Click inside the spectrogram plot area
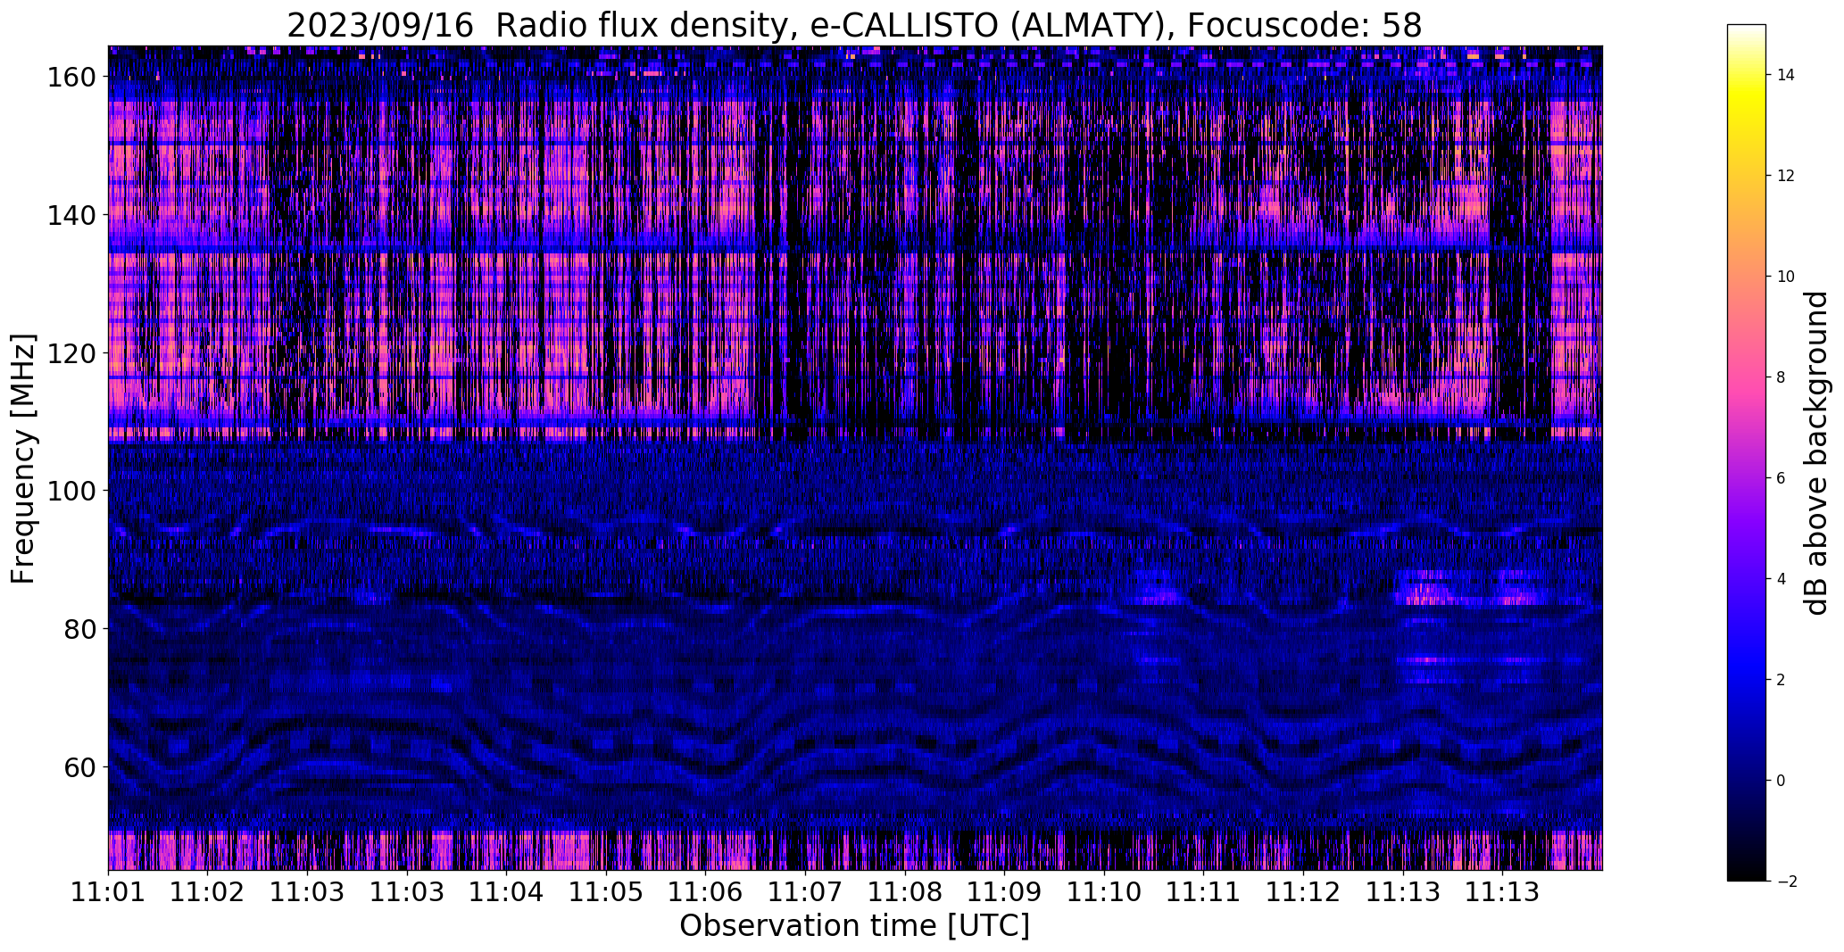1844x952 pixels. pos(855,458)
